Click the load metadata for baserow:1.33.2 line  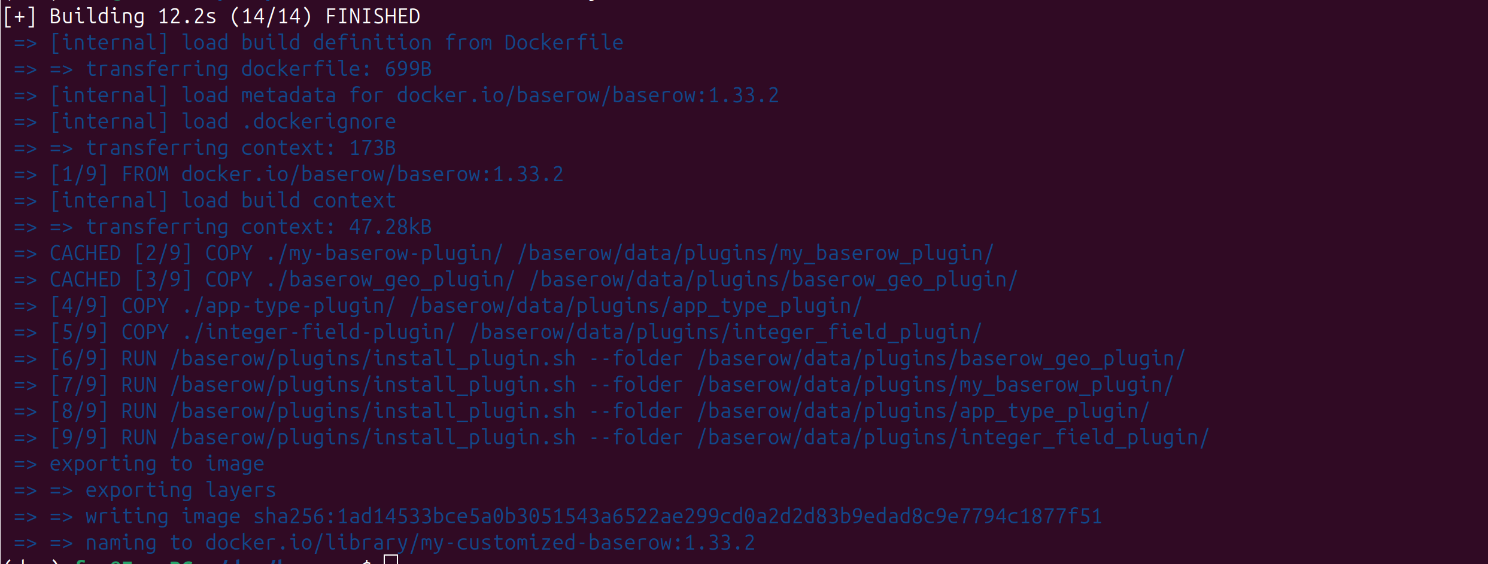click(x=396, y=95)
